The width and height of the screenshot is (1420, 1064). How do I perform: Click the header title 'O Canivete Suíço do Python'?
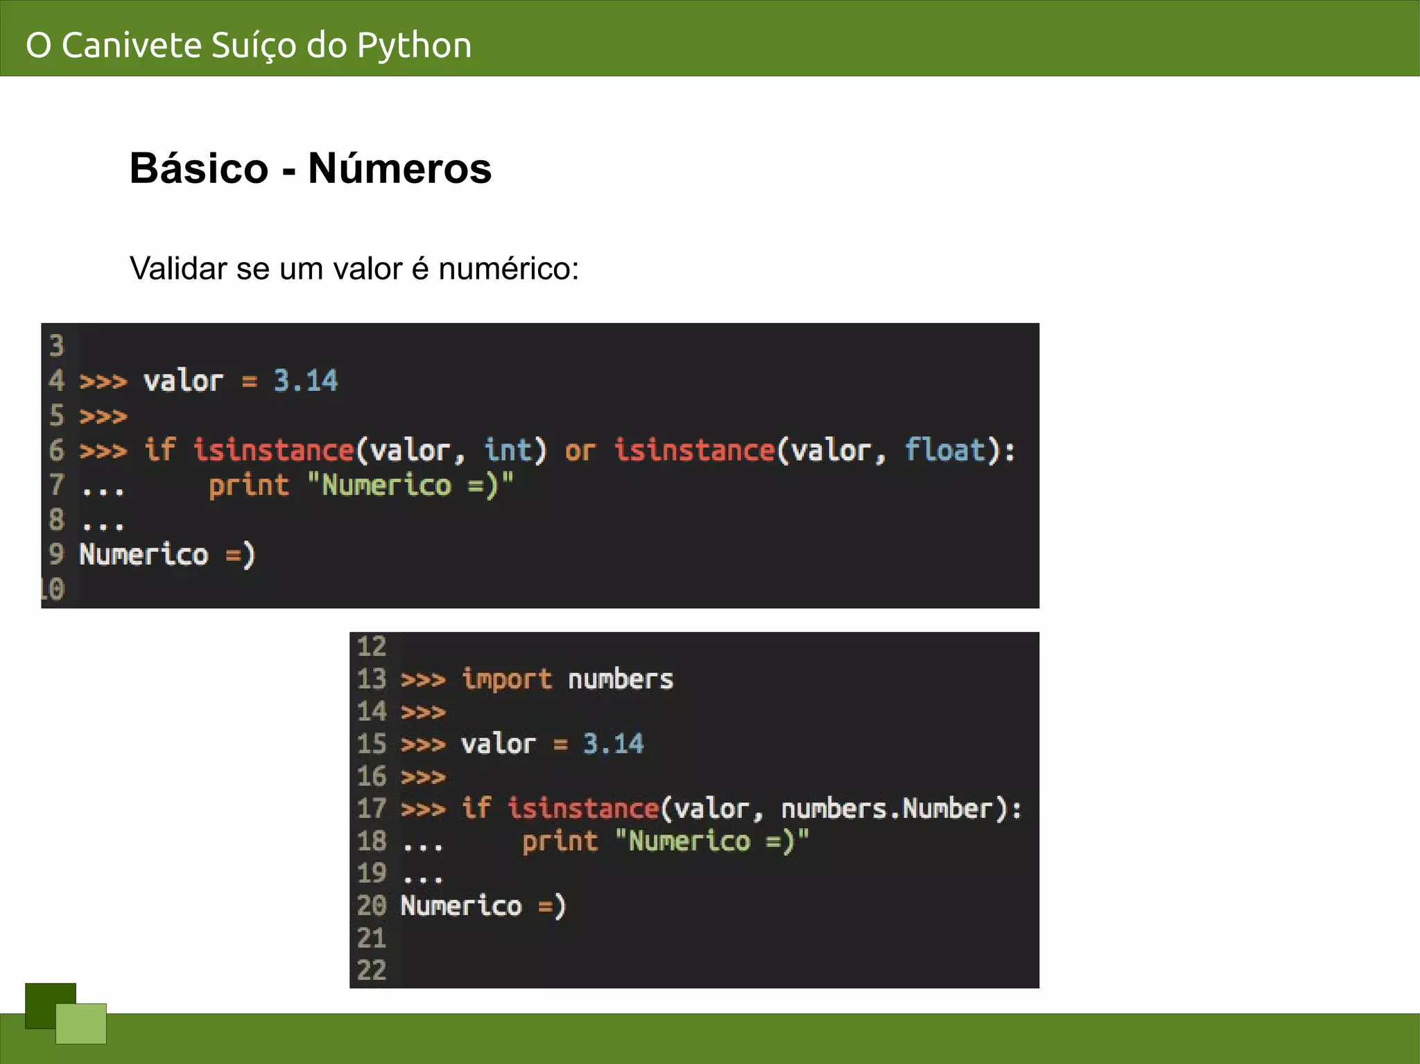249,46
